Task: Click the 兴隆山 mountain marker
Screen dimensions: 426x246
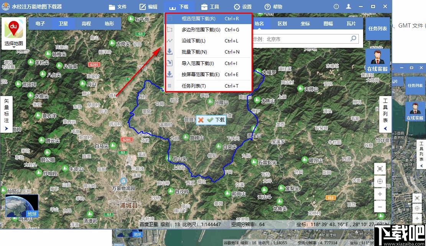Action: coord(210,102)
